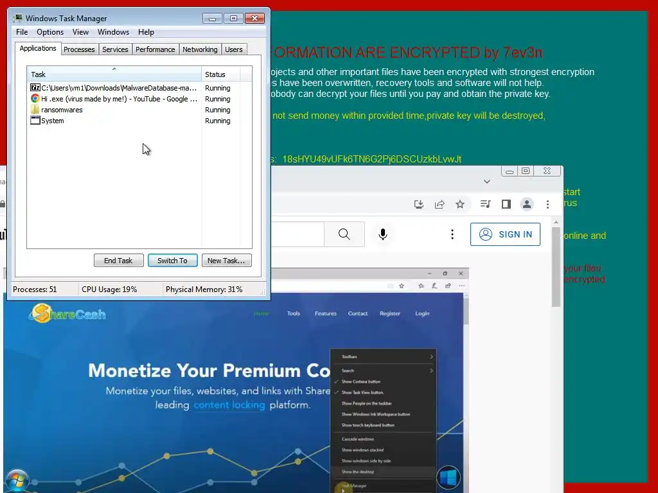Click the Task Manager title bar icon
This screenshot has width=658, height=493.
[x=17, y=18]
